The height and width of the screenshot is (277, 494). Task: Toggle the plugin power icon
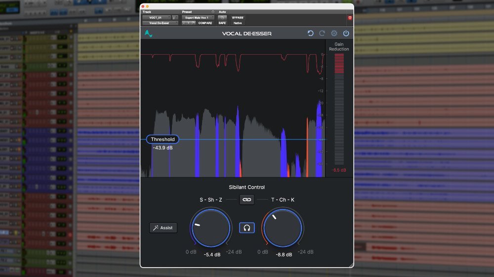coord(346,34)
